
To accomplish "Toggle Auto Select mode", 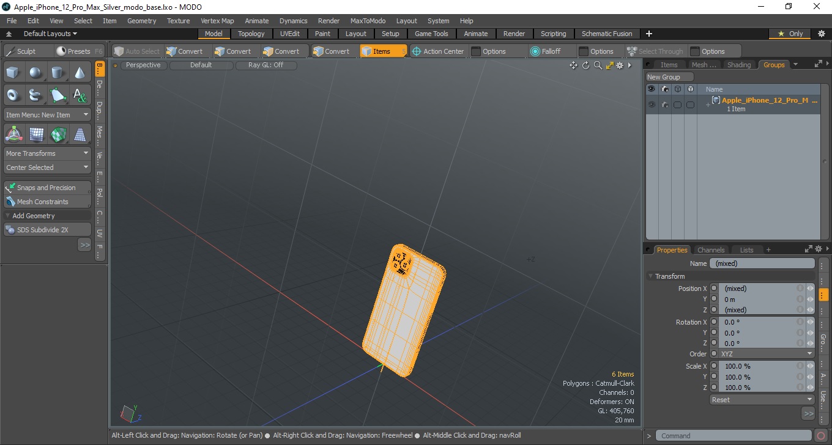I will 137,51.
